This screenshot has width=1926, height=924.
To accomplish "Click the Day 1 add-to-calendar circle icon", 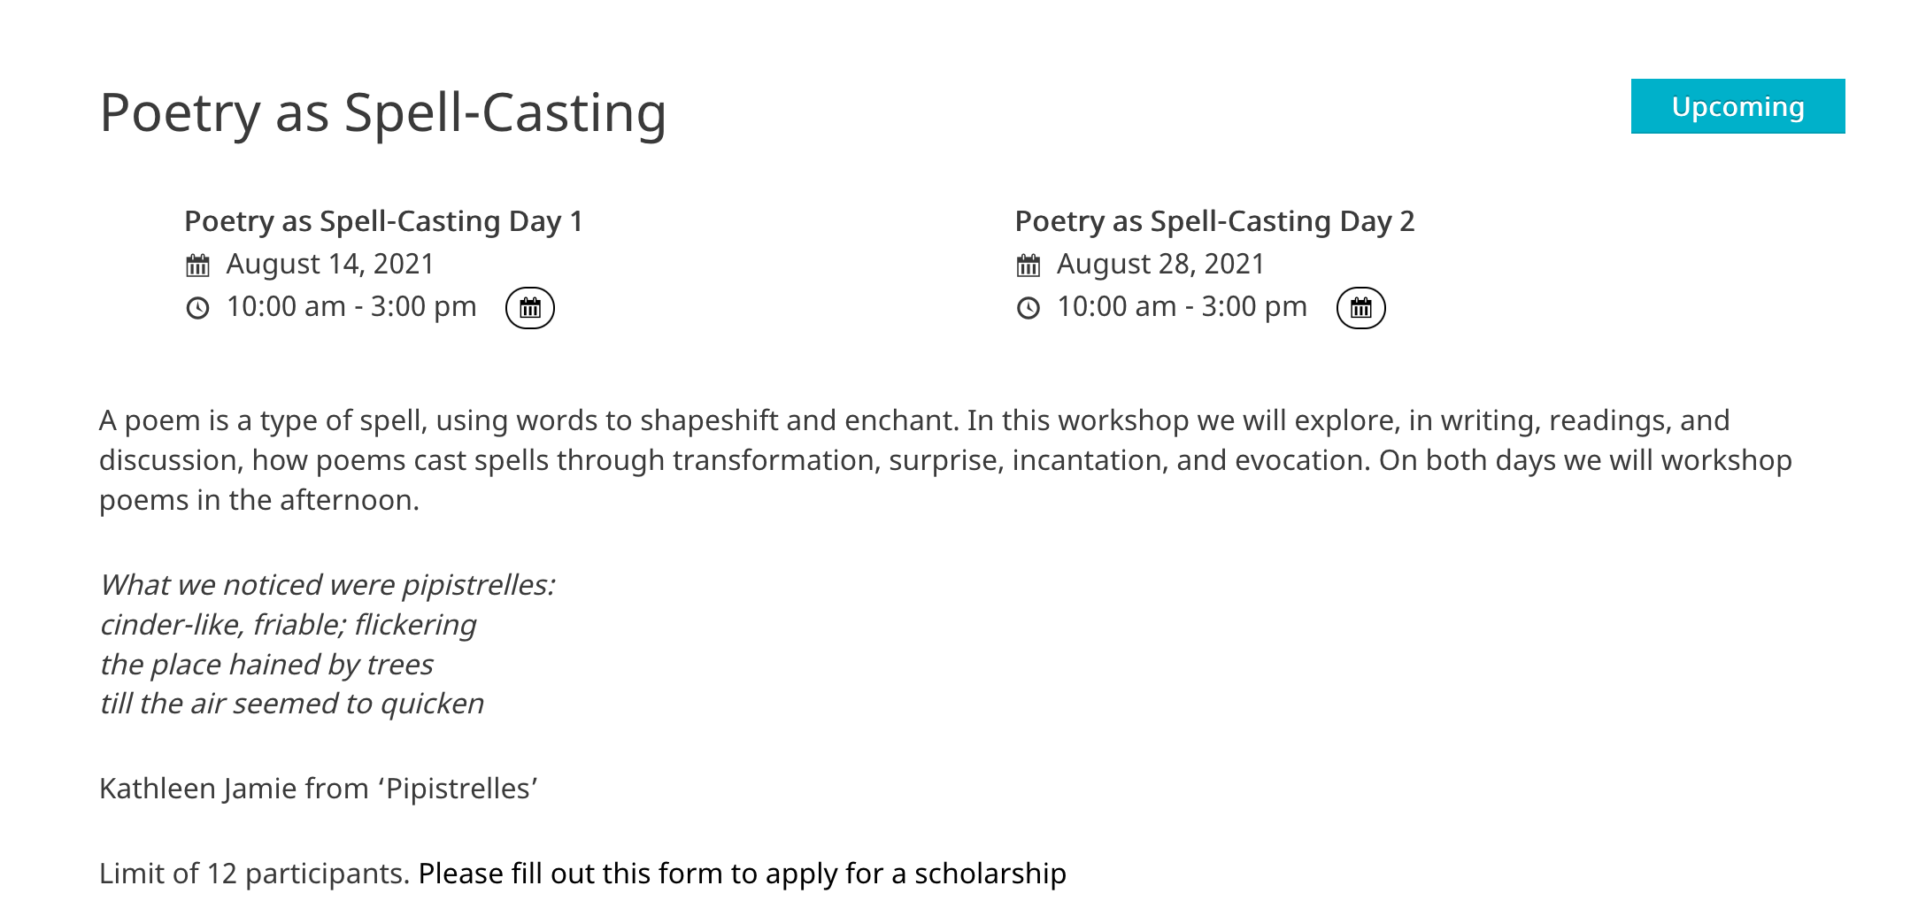I will click(x=529, y=308).
